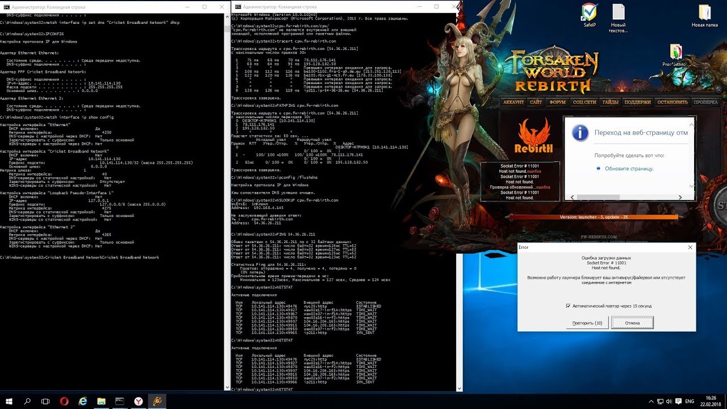
Task: Open the ProxNetMo desktop icon
Action: 675,55
